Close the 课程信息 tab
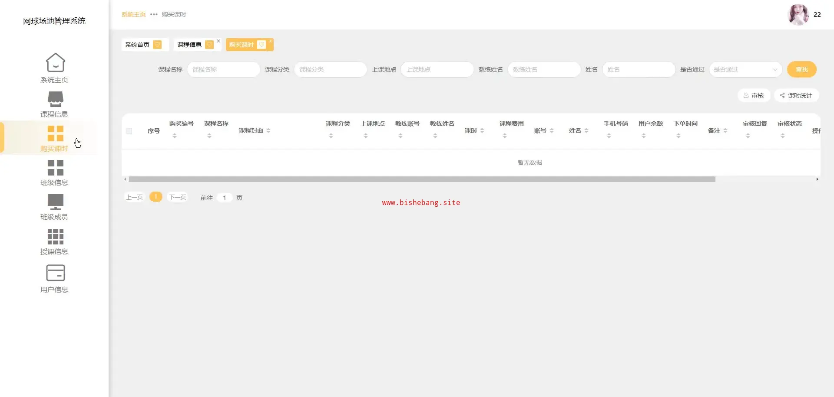Screen dimensions: 834x397 [x=218, y=41]
